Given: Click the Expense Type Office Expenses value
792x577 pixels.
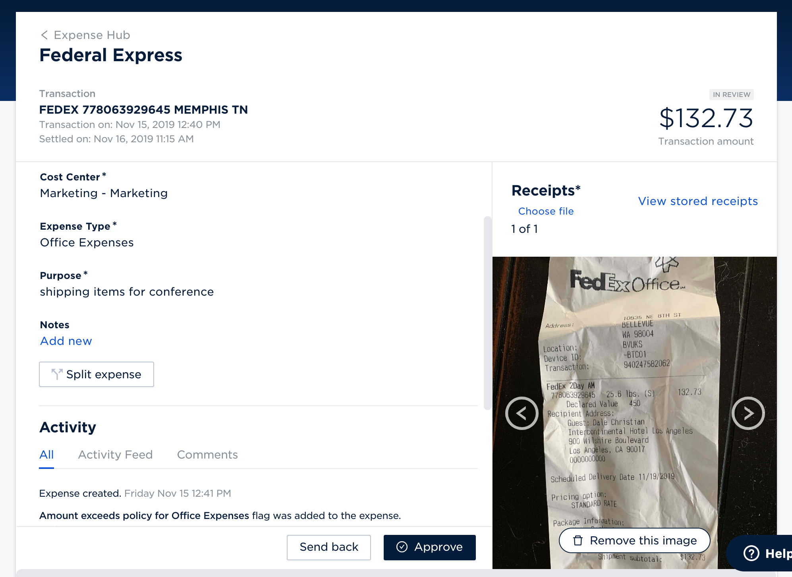Looking at the screenshot, I should [x=87, y=242].
